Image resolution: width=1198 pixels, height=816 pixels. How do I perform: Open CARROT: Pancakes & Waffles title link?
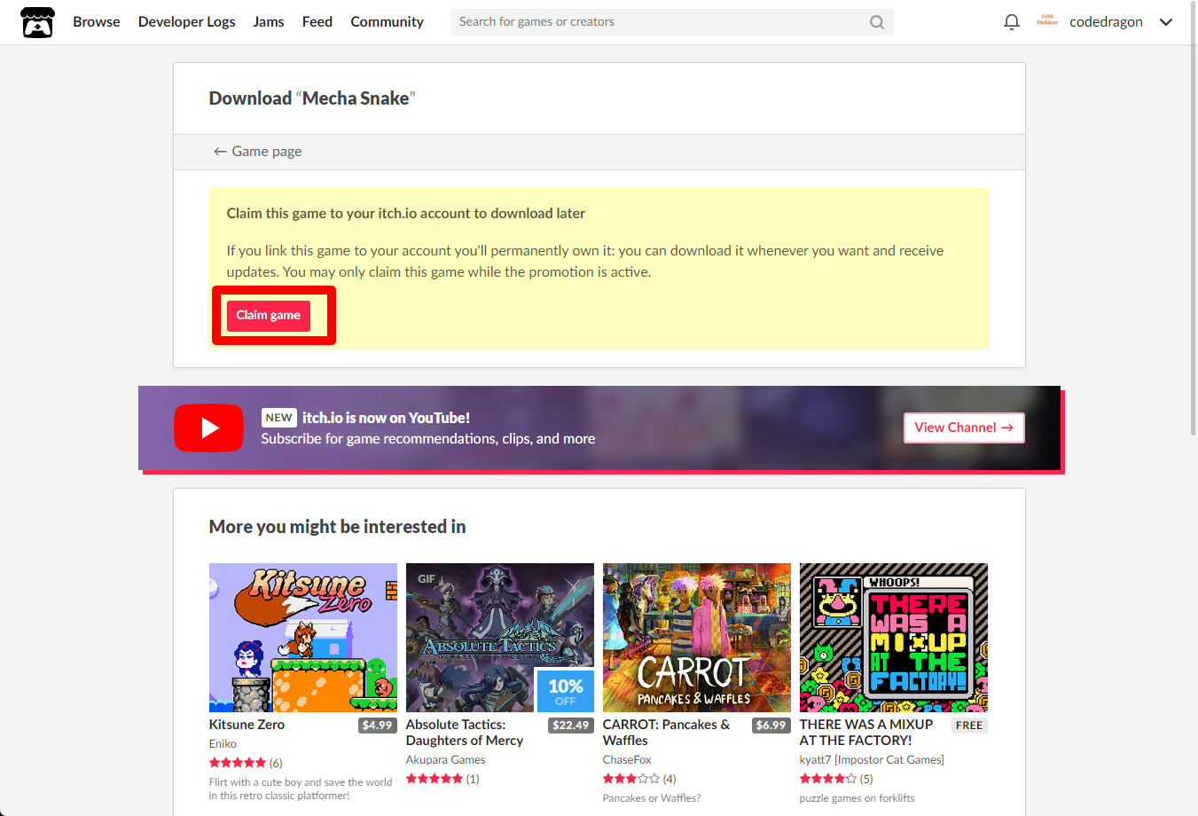tap(666, 733)
